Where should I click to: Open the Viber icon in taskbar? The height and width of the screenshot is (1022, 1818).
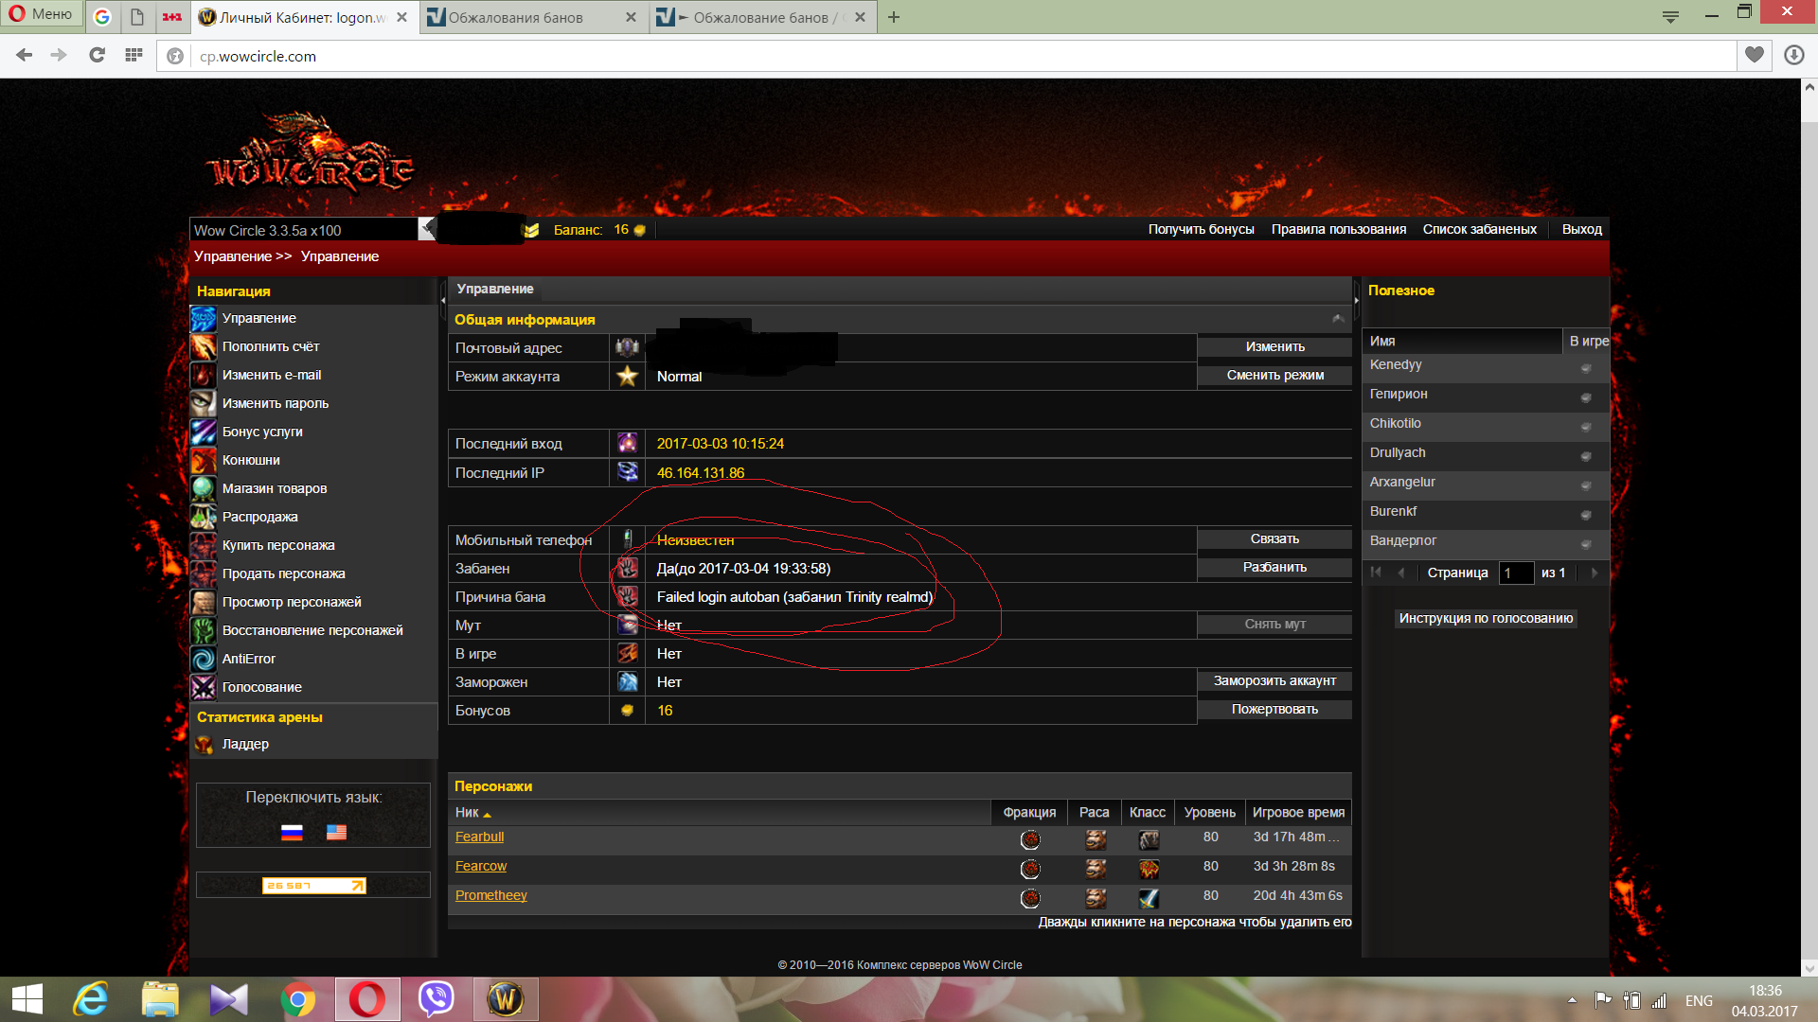[x=436, y=999]
